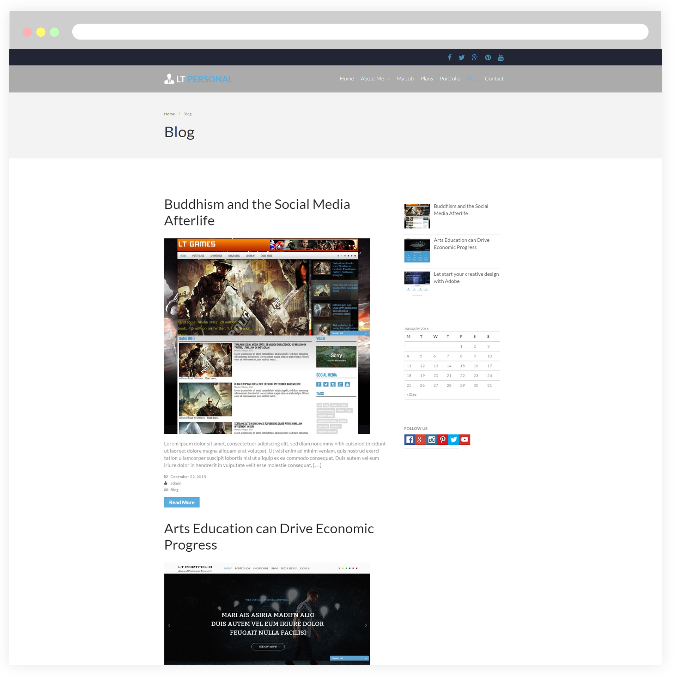The image size is (674, 678).
Task: Click the sidebar link Buddhism and the Social Media Afterlife
Action: point(461,210)
